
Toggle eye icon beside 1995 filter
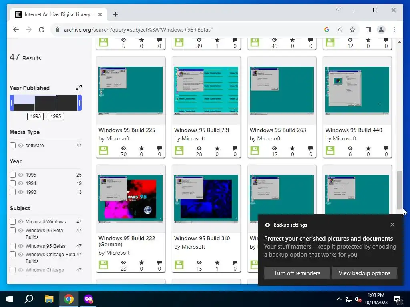21,175
